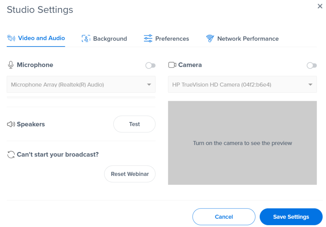Click the refresh icon beside Can't start broadcast
326x227 pixels.
point(11,155)
